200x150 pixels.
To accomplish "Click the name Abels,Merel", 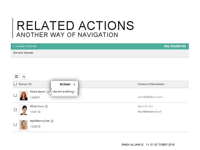I will click(x=37, y=92).
